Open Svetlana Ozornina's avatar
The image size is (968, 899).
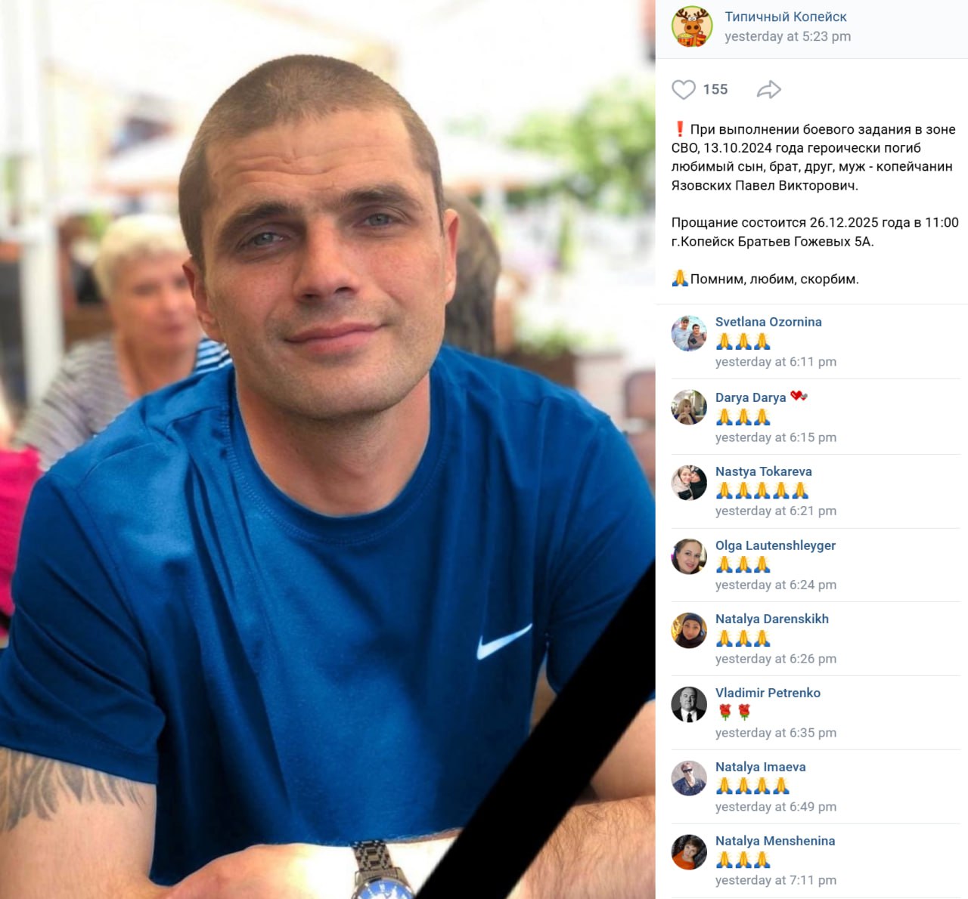pyautogui.click(x=689, y=333)
